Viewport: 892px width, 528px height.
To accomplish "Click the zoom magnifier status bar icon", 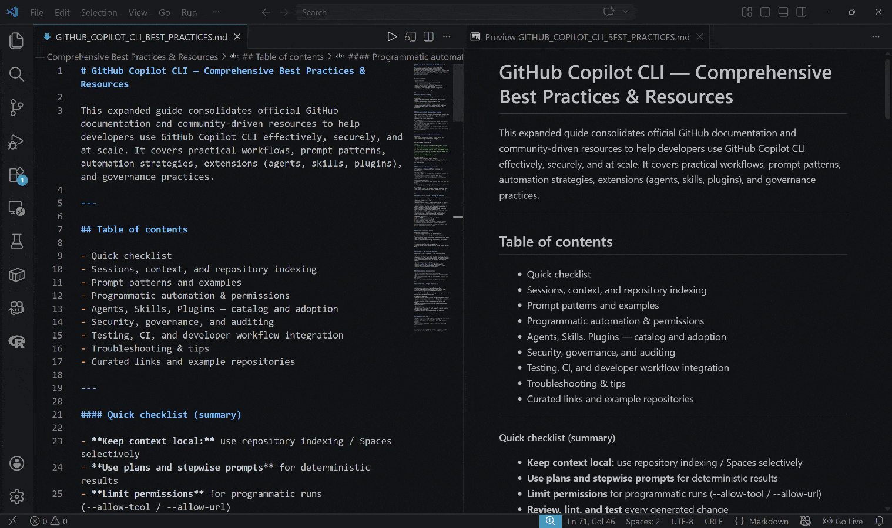I will [x=551, y=521].
